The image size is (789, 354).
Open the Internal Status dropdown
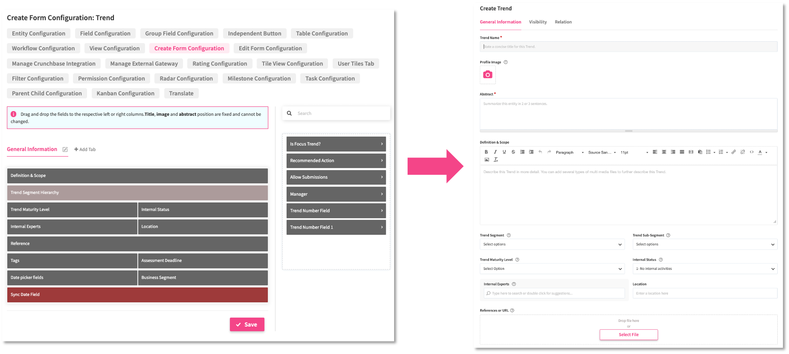[x=705, y=269]
